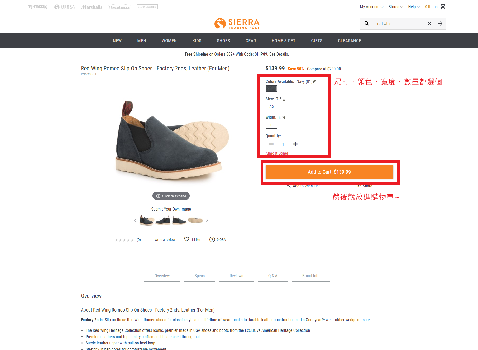478x350 pixels.
Task: Decrease quantity with minus button
Action: point(271,144)
